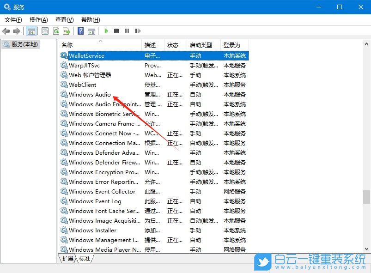Viewport: 371px width, 273px height.
Task: Select the Windows Audio service
Action: [x=91, y=94]
